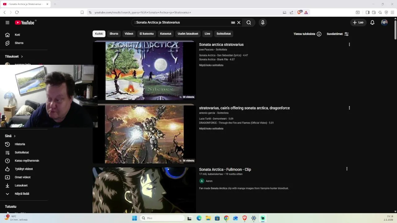This screenshot has height=223, width=397.
Task: Open Tykätyt videot in the sidebar
Action: [x=24, y=169]
